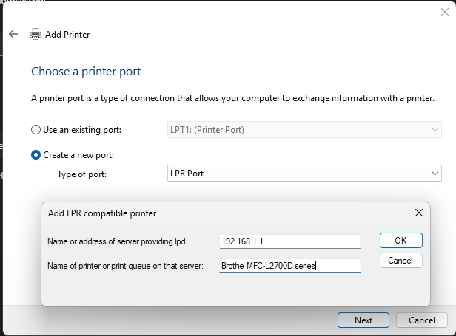Click the chevron on LPR Port combo box
The width and height of the screenshot is (456, 336).
435,174
